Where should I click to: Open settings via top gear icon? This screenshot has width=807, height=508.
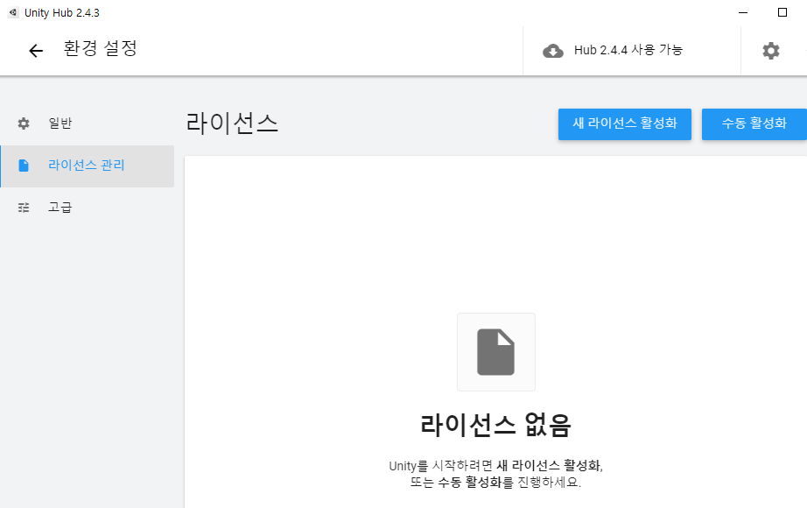[770, 51]
